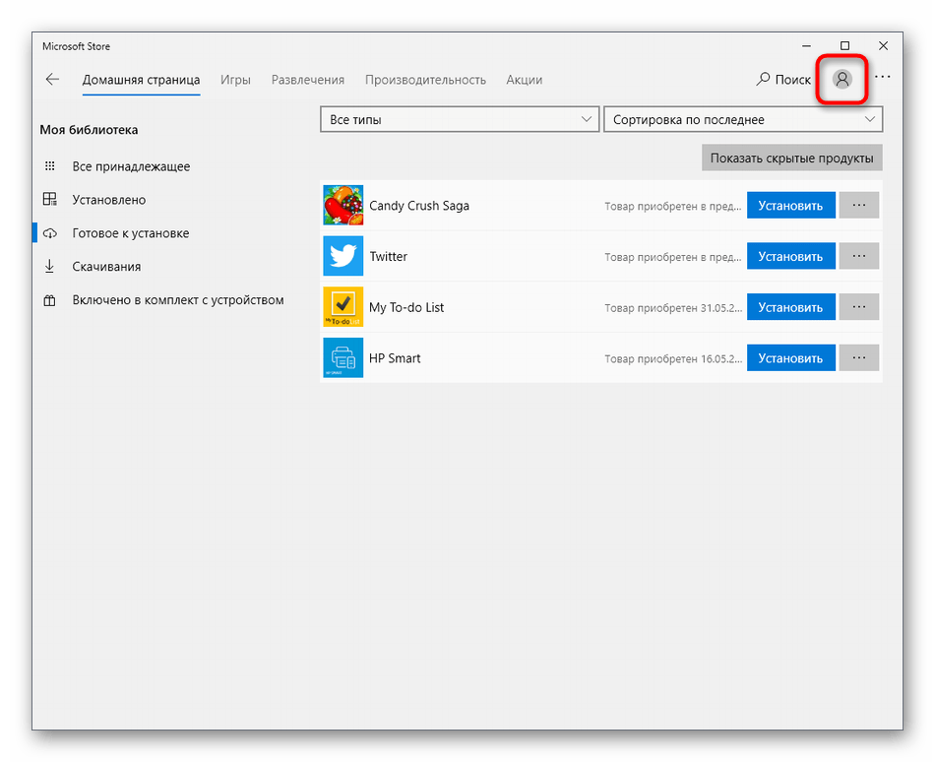Click the back arrow icon
935x762 pixels.
click(x=52, y=80)
